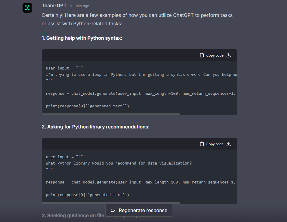Click the Team-GPT avatar icon
The width and height of the screenshot is (287, 222).
[27, 8]
